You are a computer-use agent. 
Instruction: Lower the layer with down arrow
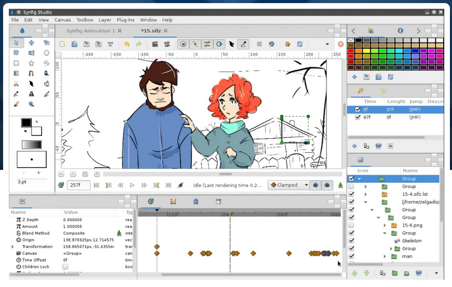coord(366,273)
